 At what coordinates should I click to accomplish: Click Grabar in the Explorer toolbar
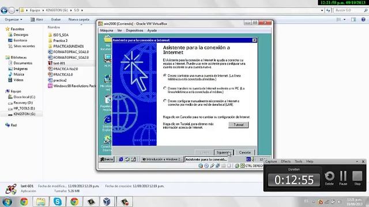pos(56,20)
